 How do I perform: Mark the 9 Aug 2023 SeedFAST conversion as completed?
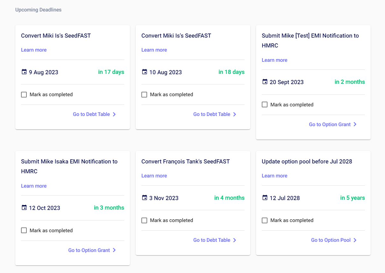[x=24, y=95]
